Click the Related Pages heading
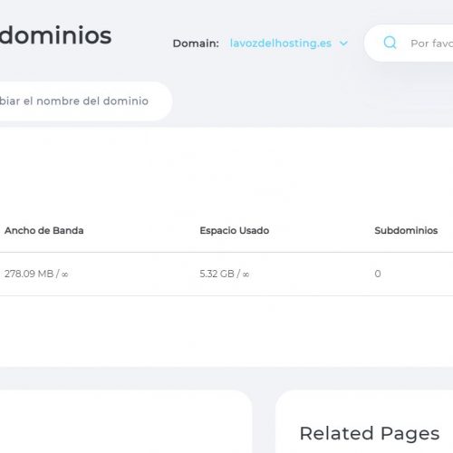 [x=370, y=433]
